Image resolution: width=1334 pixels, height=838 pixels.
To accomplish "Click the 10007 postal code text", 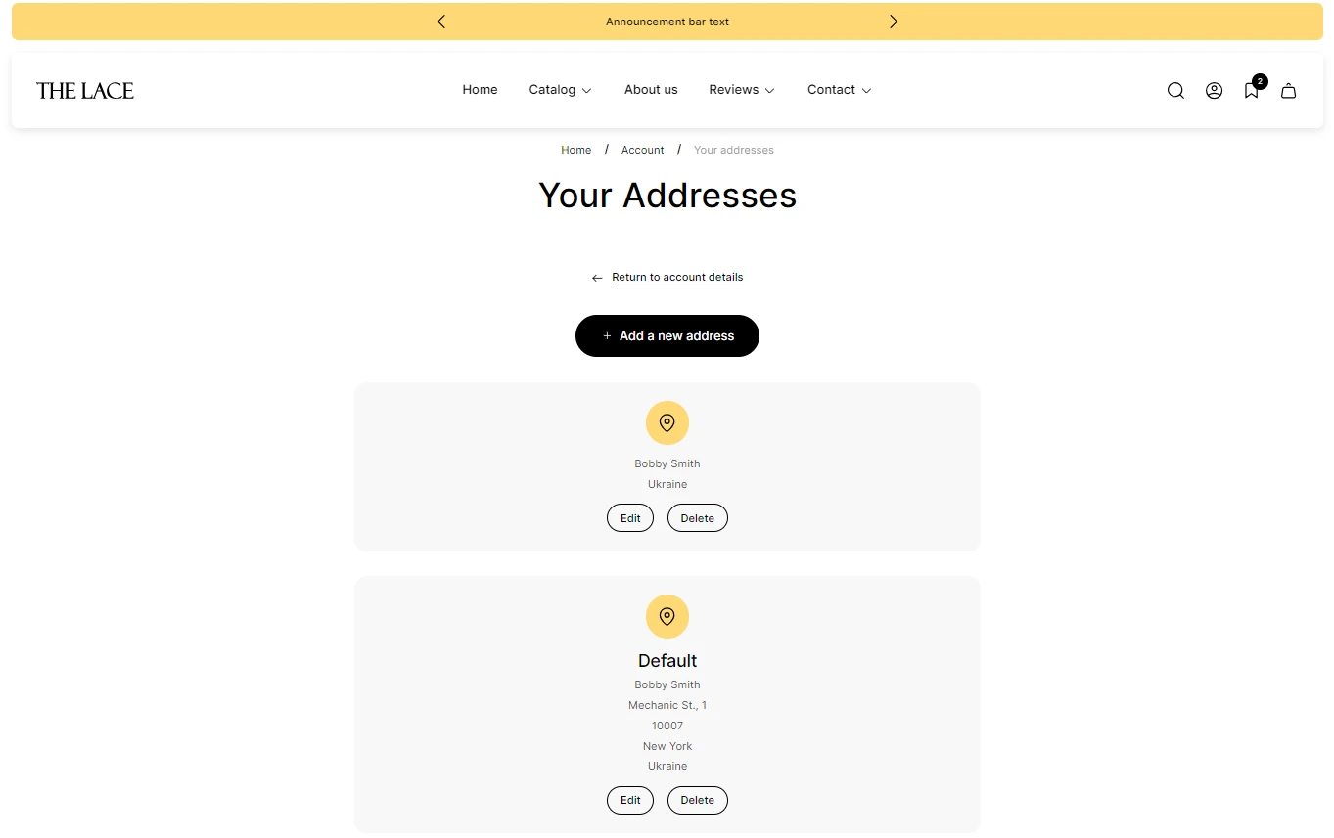I will [667, 726].
